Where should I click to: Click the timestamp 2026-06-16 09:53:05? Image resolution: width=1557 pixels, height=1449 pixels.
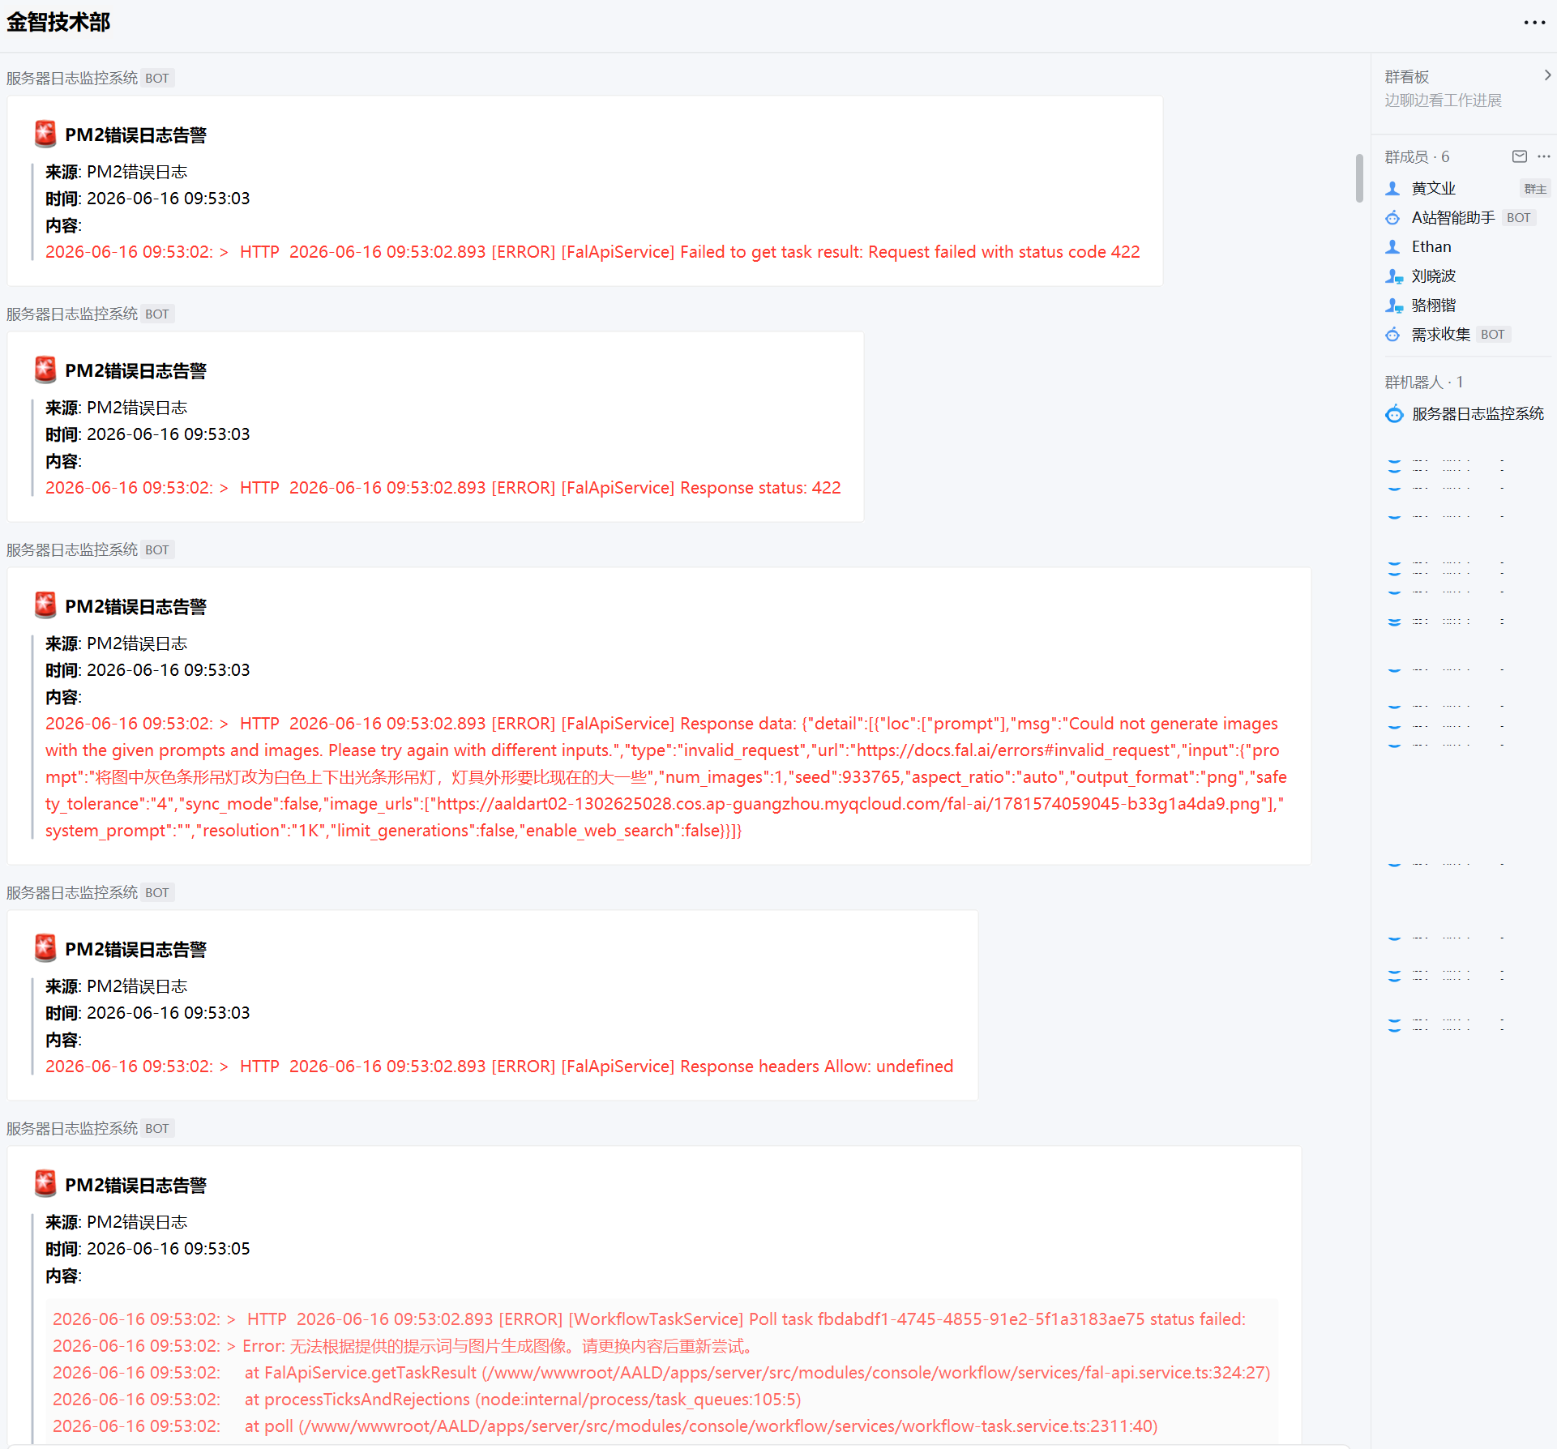(168, 1249)
